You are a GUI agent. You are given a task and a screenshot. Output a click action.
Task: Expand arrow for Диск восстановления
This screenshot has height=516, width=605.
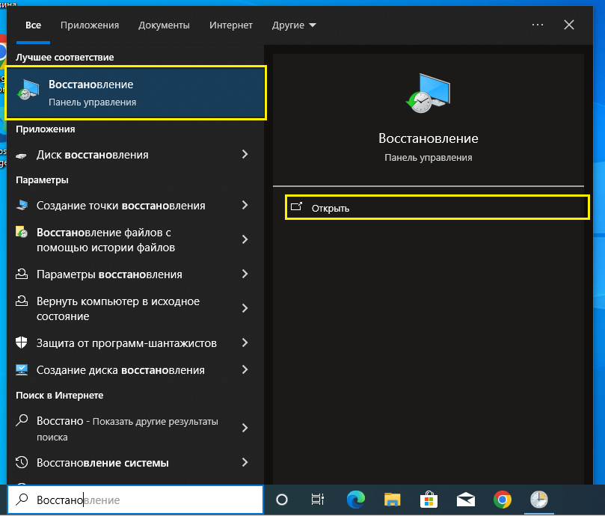point(245,154)
